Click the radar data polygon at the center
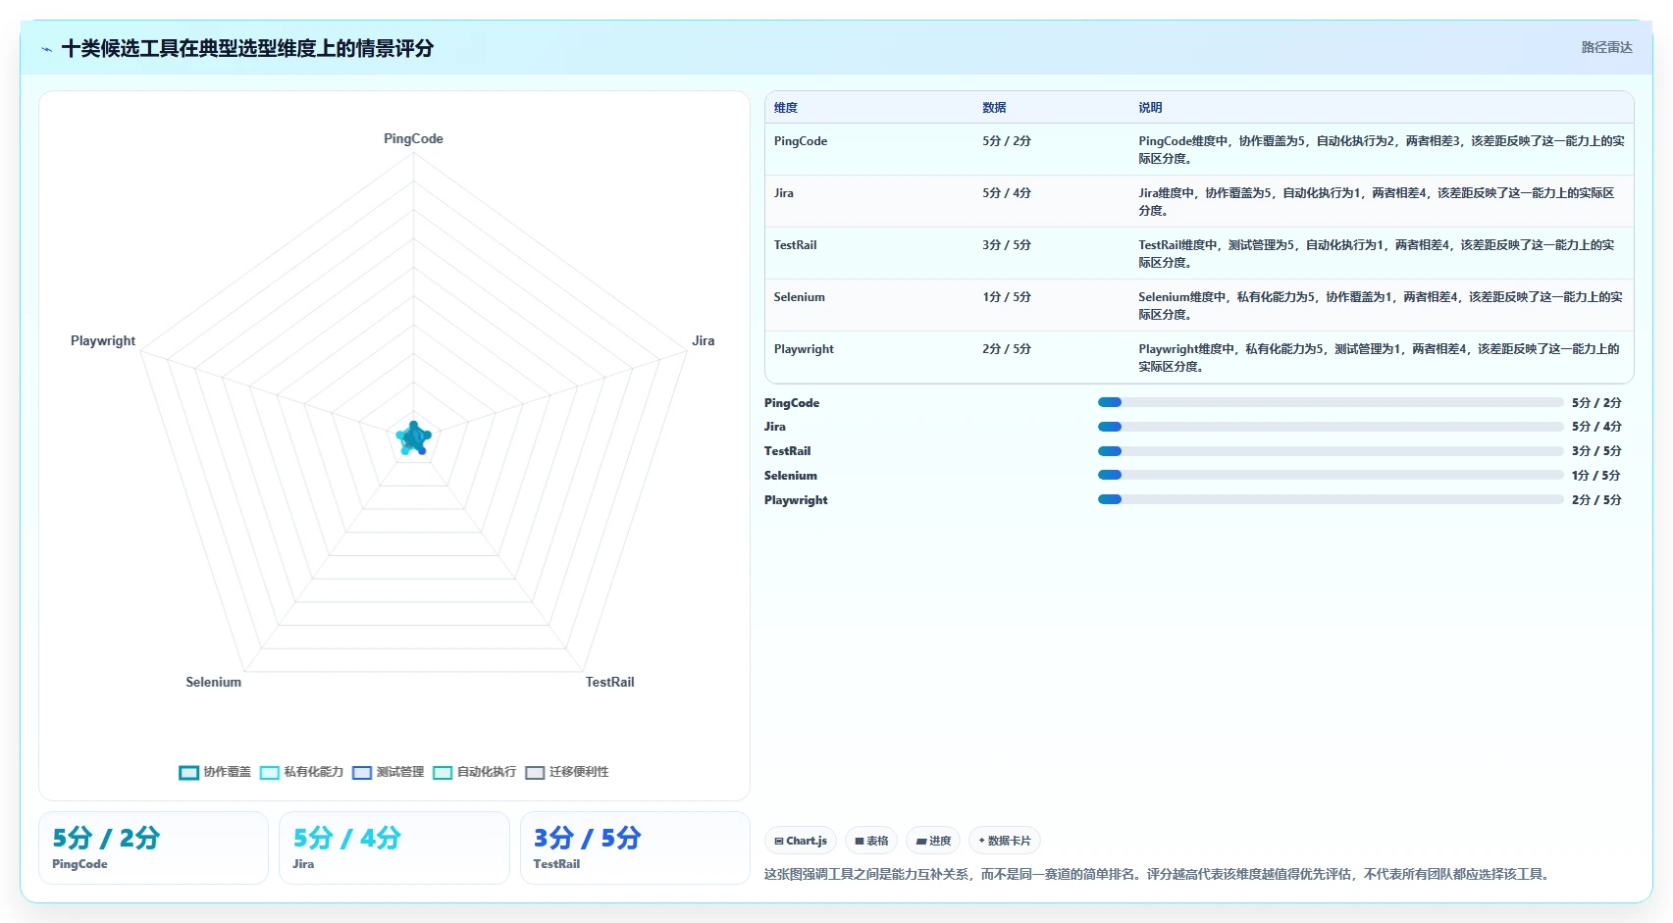This screenshot has height=923, width=1673. pos(413,438)
